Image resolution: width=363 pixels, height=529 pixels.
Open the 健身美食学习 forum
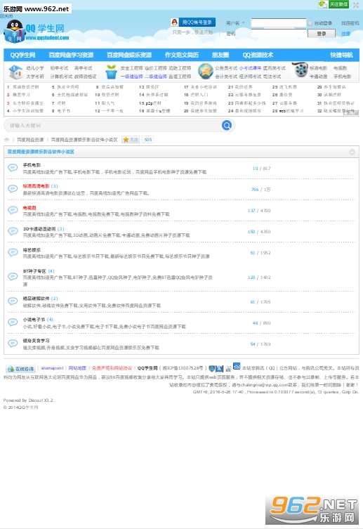[36, 341]
